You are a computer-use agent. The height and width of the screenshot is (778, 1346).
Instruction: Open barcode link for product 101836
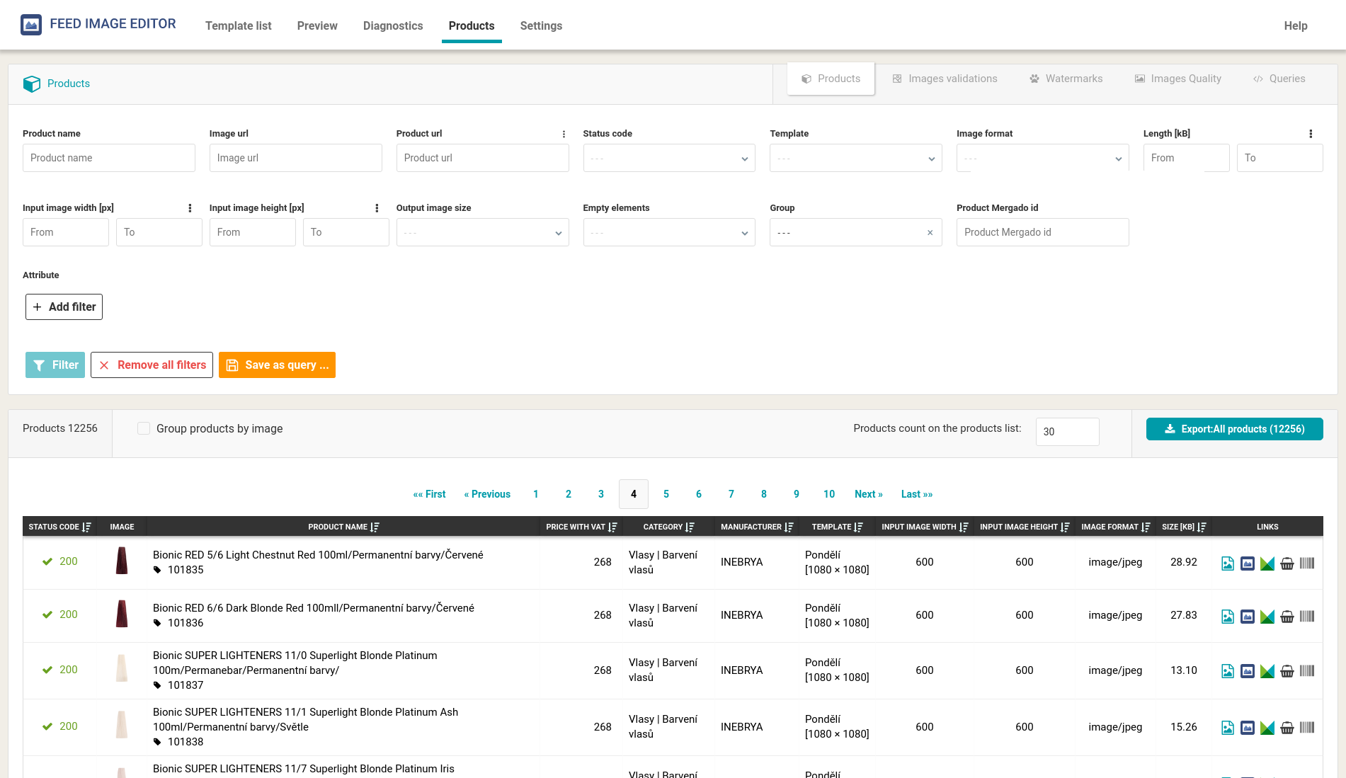coord(1307,617)
